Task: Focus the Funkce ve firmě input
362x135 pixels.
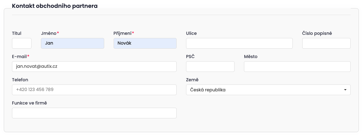Action: [94, 113]
